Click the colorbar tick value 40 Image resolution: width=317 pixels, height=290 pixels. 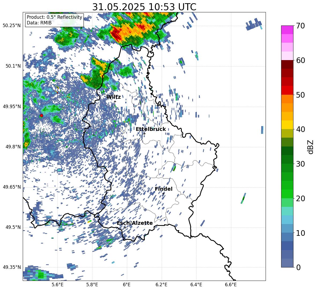click(x=300, y=129)
